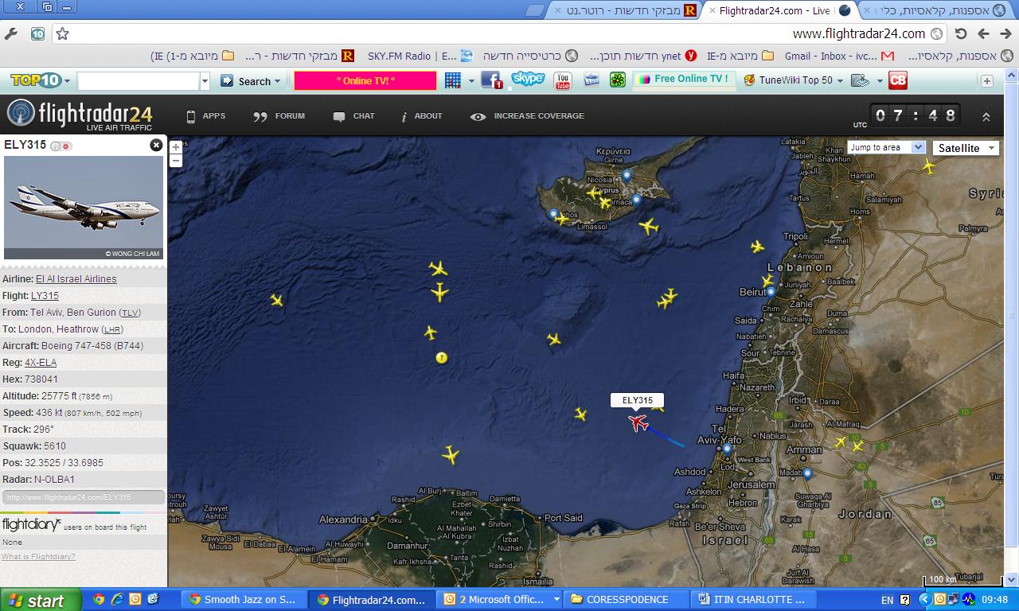1019x611 pixels.
Task: Click the blue airport pin near Larnaca
Action: coord(636,199)
